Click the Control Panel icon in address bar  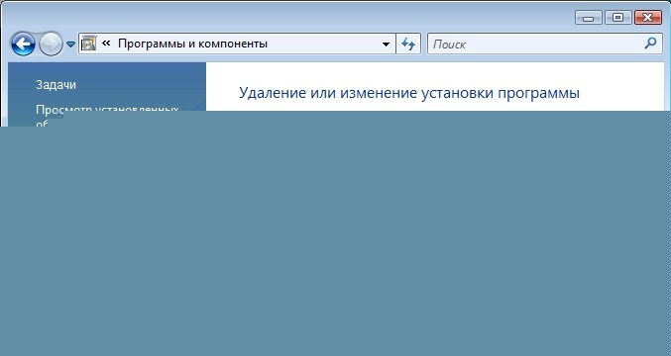88,44
